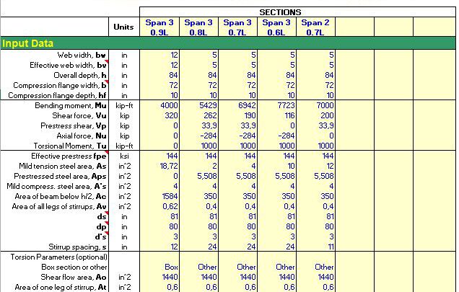Image resolution: width=459 pixels, height=292 pixels.
Task: Select Area of all legs of stirrups, Av label
Action: pos(59,207)
